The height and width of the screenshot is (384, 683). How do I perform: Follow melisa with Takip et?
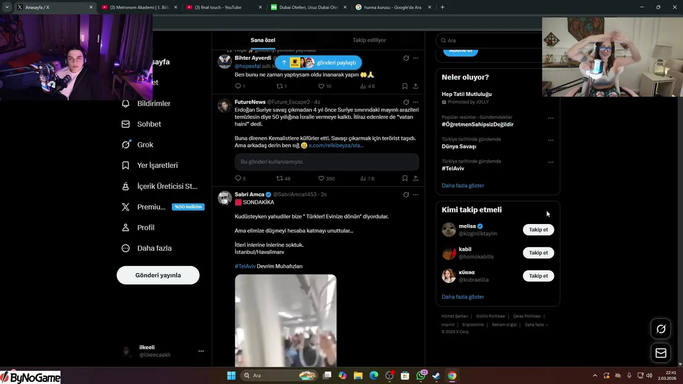tap(538, 229)
